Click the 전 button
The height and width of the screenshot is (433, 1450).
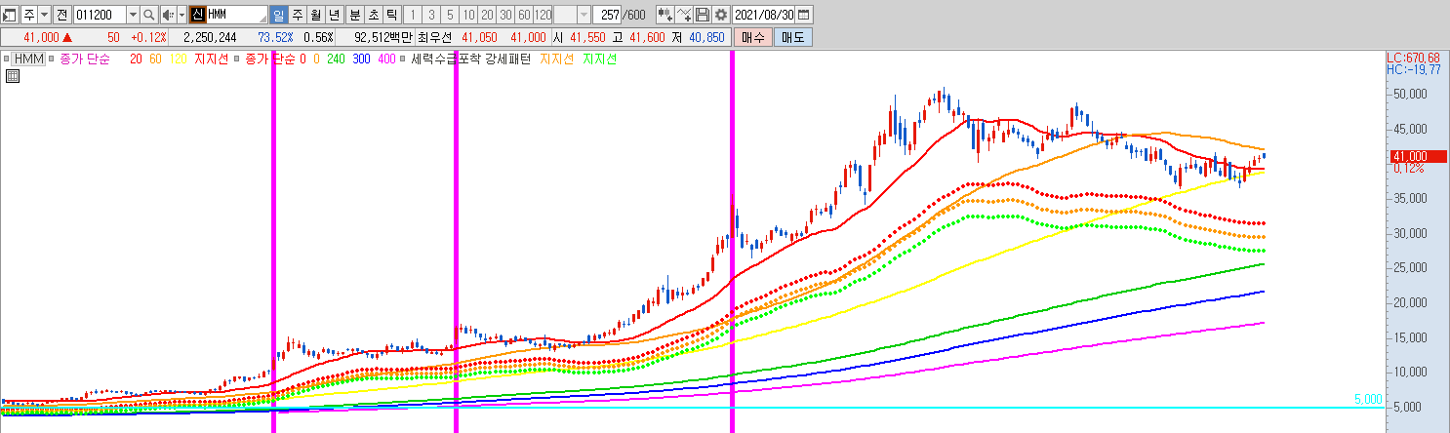pyautogui.click(x=61, y=15)
